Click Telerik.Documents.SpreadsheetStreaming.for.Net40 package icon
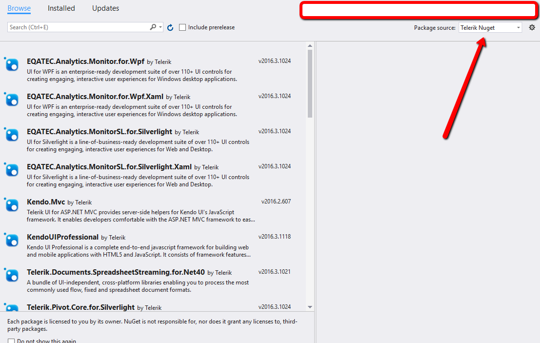The height and width of the screenshot is (343, 540). coord(11,275)
